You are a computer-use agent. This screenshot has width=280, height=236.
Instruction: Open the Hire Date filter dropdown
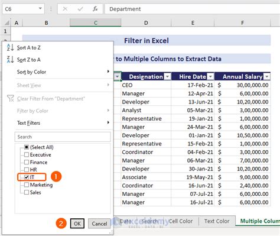pos(210,76)
